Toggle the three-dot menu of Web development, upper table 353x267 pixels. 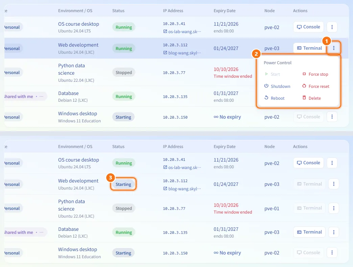(334, 48)
